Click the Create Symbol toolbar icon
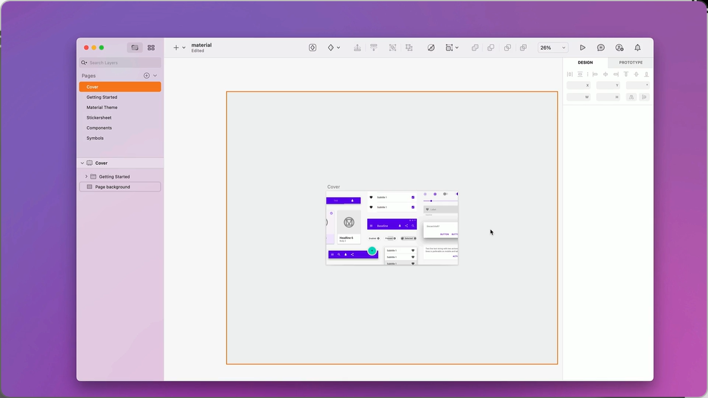Screen dimensions: 708x398 click(312, 48)
